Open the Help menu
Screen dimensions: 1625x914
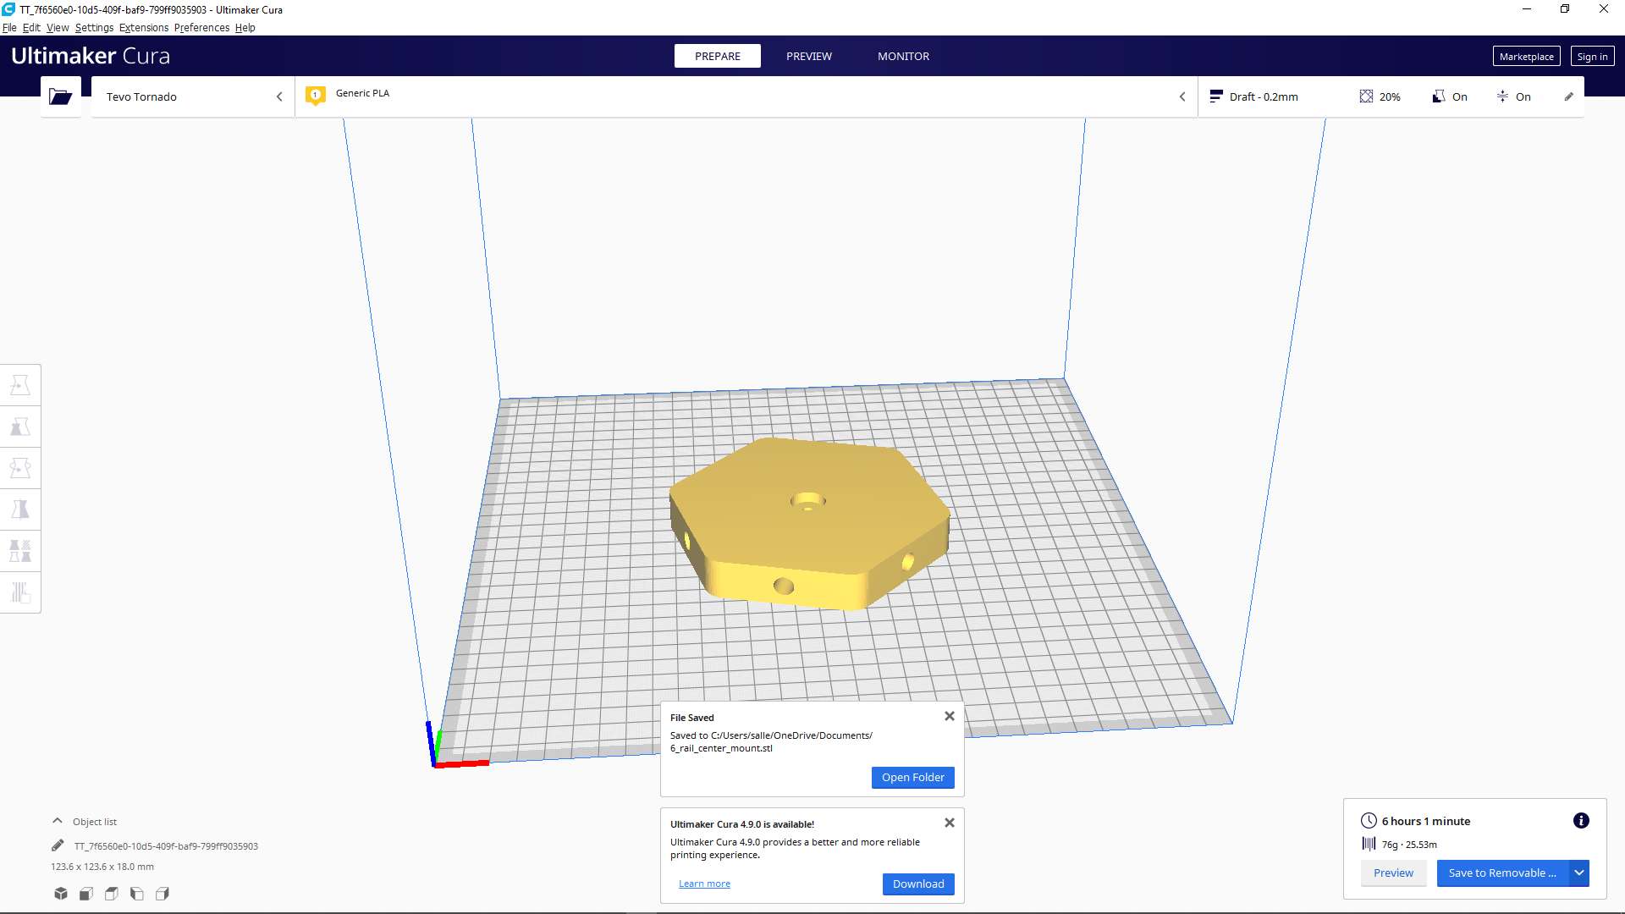(245, 28)
